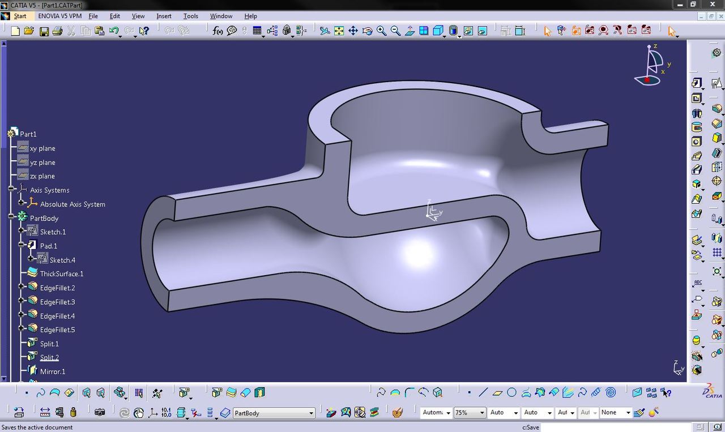Click the Measure Between ruler icon
Viewport: 725px width, 432px height.
click(x=45, y=413)
